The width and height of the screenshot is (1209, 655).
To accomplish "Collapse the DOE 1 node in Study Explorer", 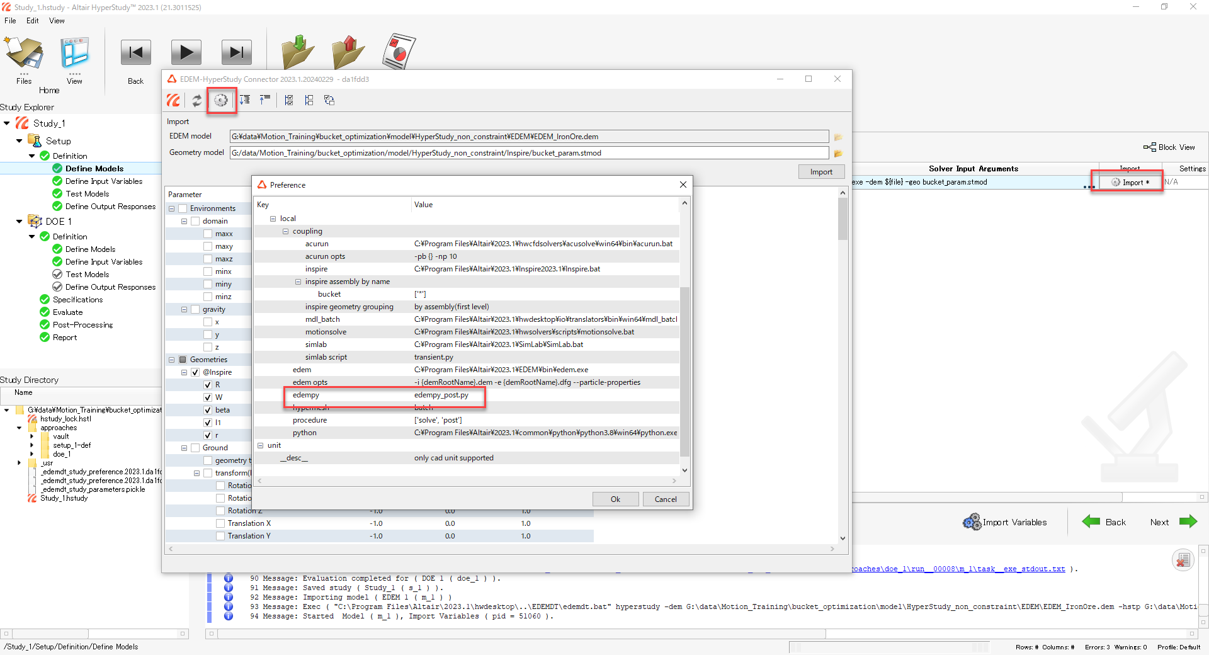I will pos(20,221).
